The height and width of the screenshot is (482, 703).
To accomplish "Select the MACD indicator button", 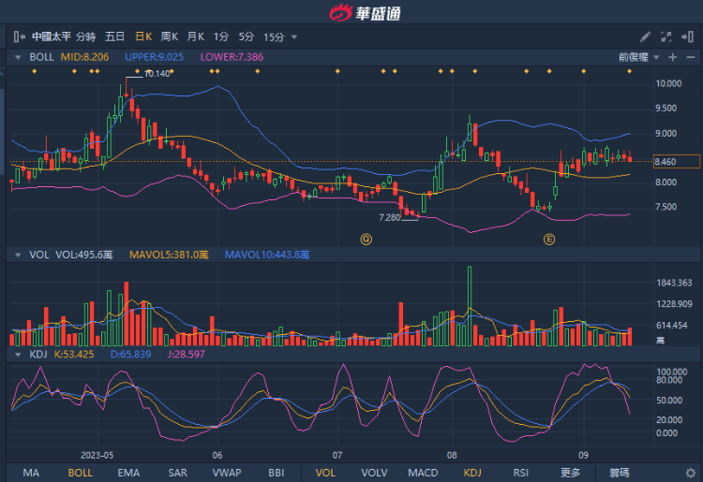I will pos(423,473).
